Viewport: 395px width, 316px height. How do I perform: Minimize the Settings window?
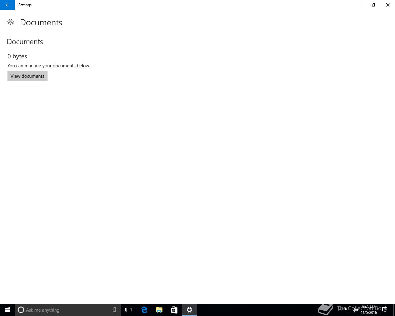point(360,5)
